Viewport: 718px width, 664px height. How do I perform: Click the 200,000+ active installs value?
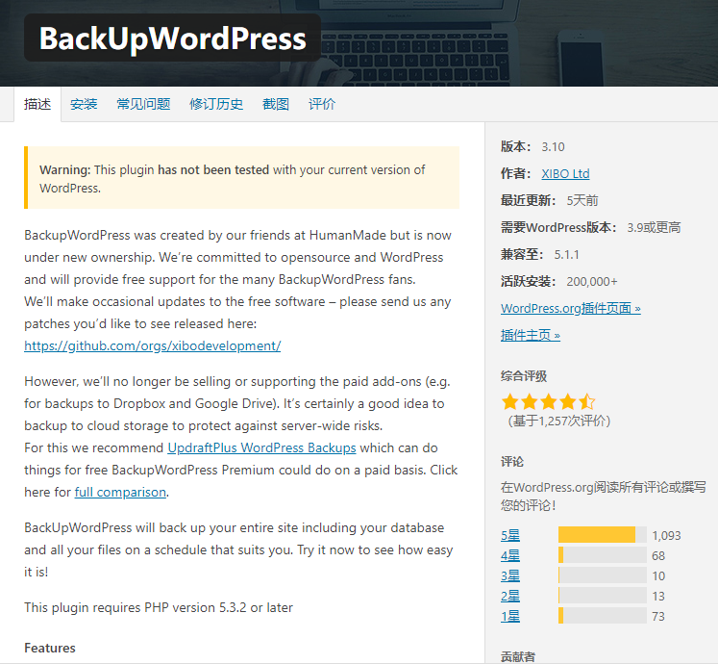[592, 282]
